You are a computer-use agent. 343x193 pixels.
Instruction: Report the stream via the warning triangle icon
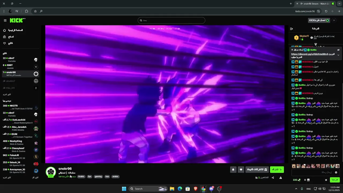pos(281,178)
